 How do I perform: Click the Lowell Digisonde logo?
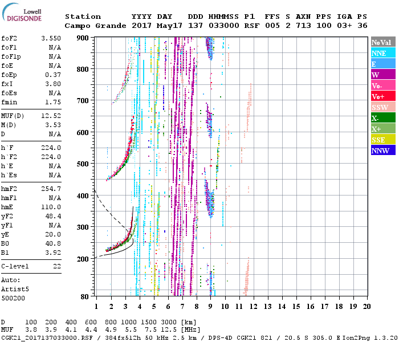point(22,12)
